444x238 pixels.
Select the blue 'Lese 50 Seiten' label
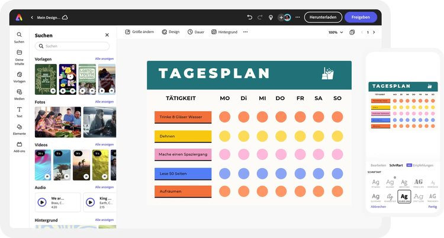183,173
